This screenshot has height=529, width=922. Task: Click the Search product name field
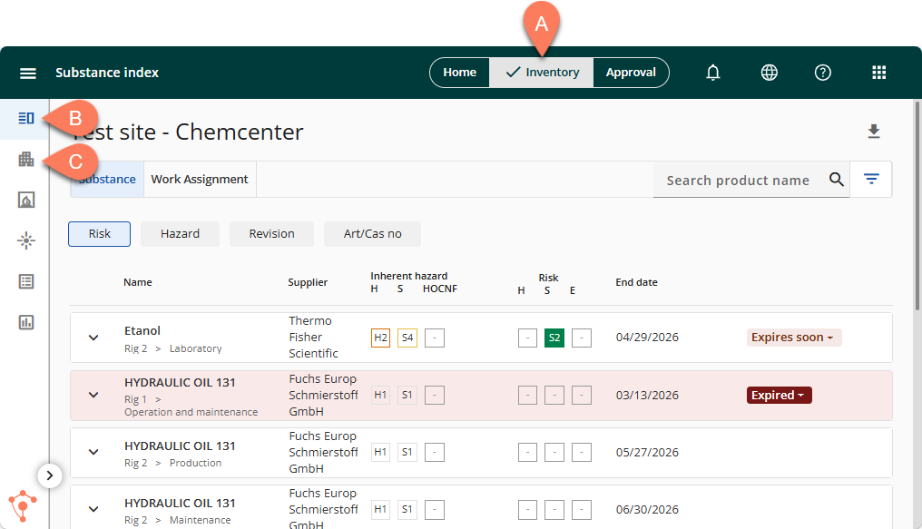click(737, 181)
